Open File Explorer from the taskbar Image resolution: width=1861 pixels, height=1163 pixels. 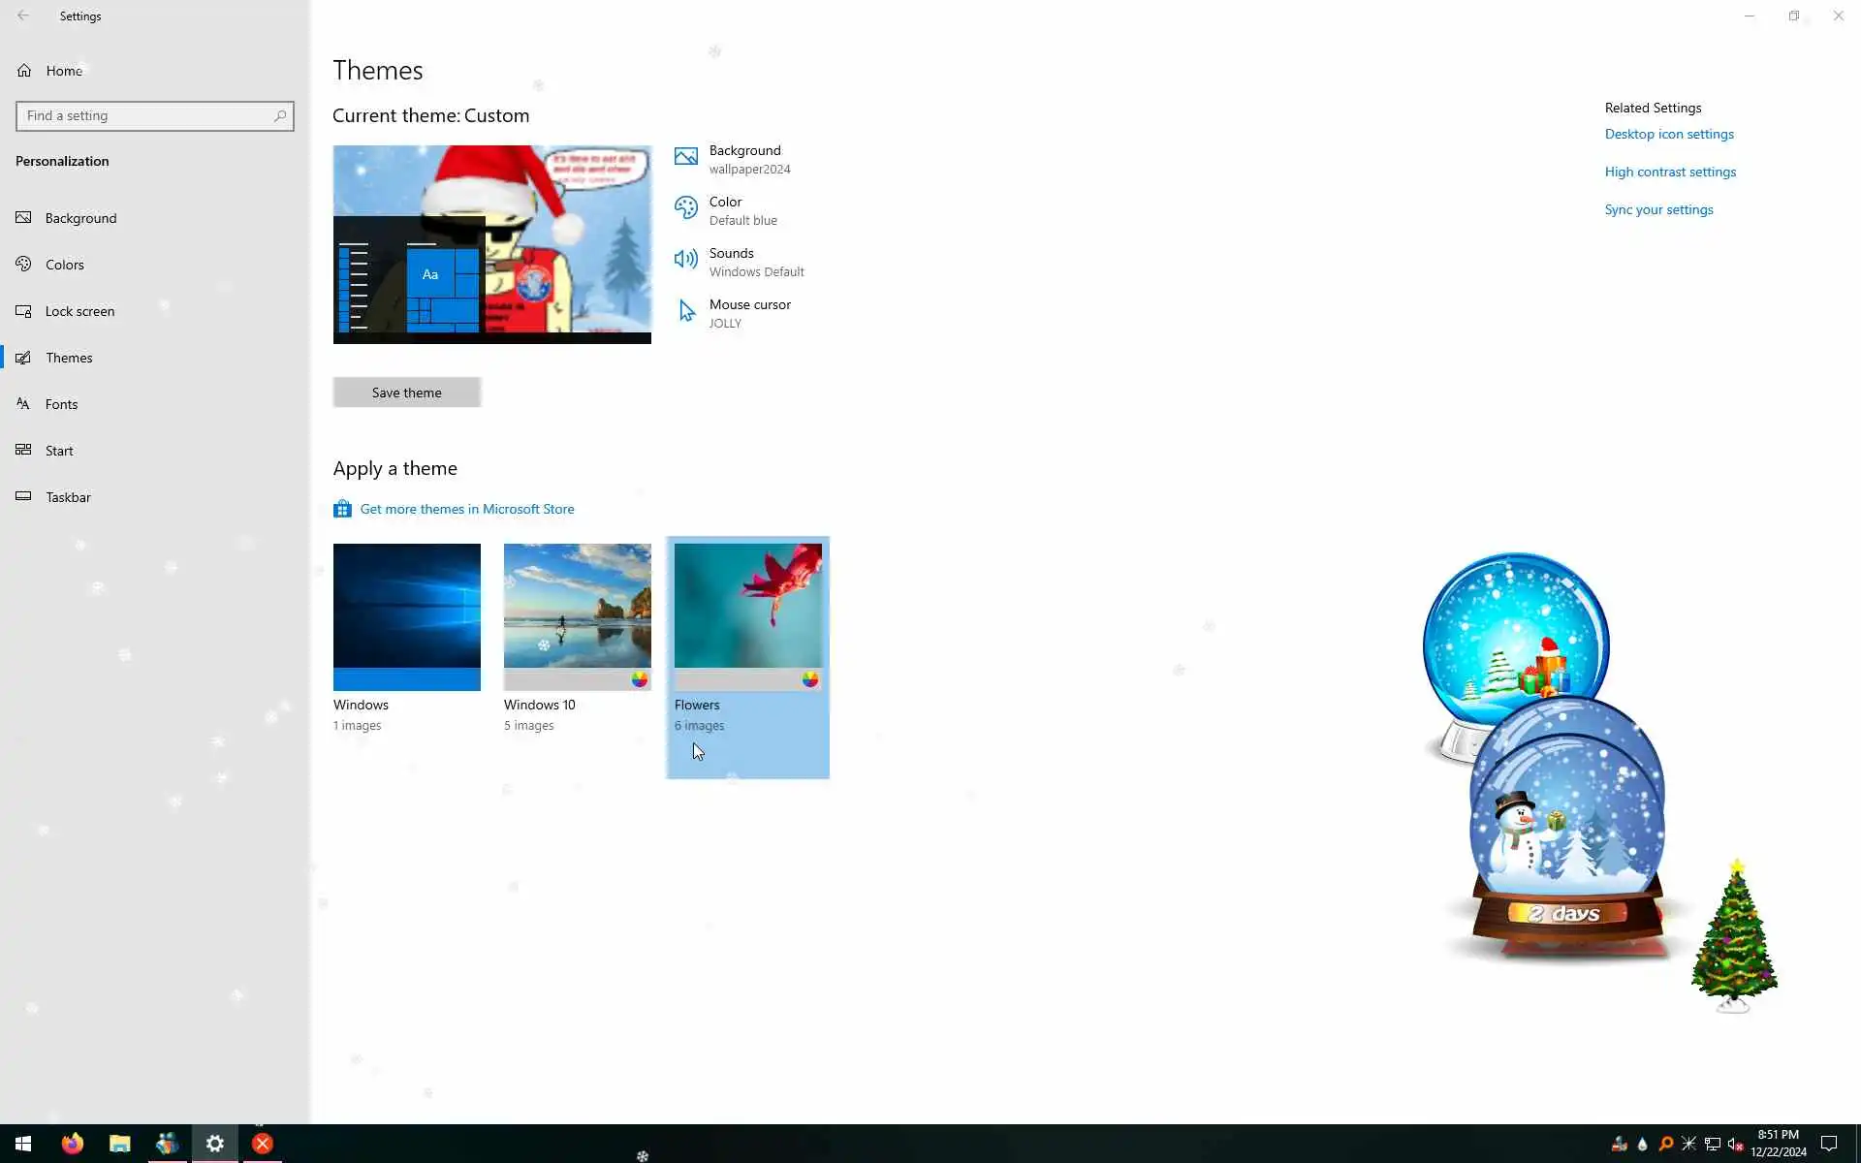120,1144
